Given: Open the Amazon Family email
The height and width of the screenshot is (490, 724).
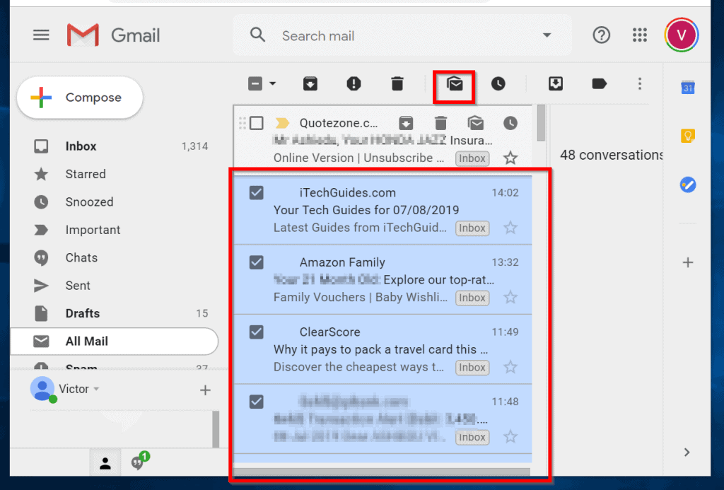Looking at the screenshot, I should click(383, 280).
